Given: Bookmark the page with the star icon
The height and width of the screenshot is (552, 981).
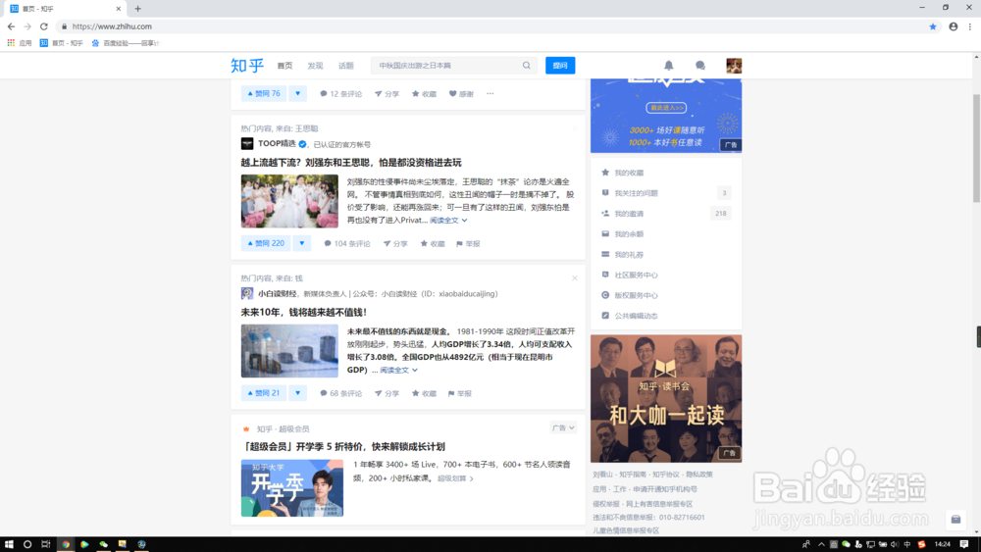Looking at the screenshot, I should 933,26.
